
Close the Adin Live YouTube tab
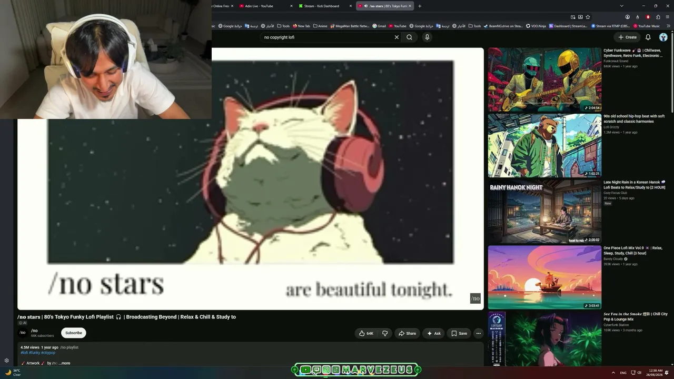point(292,6)
